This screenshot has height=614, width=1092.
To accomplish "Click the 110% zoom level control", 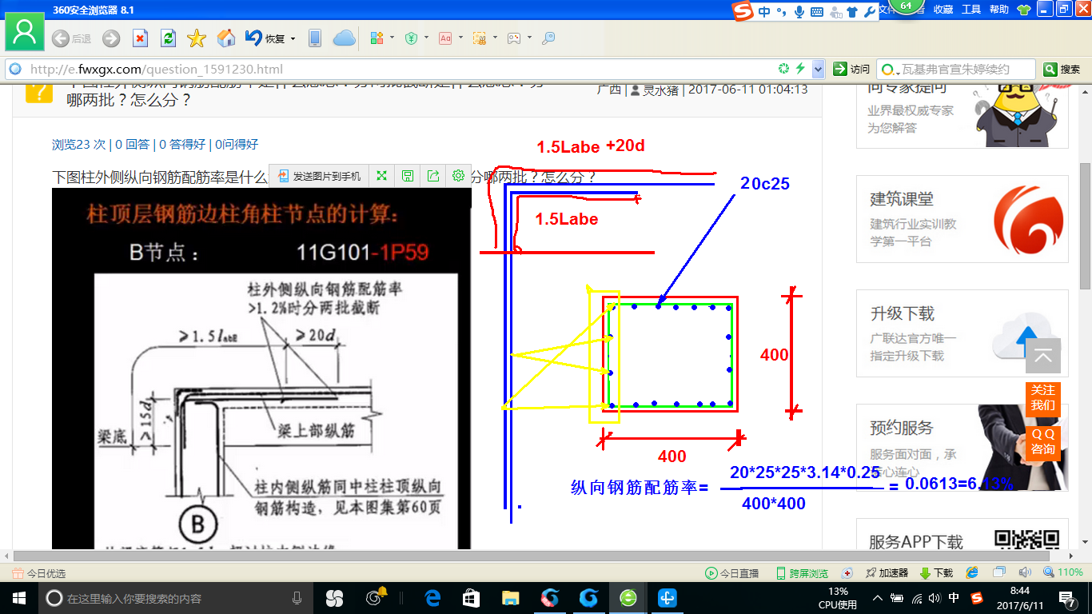I will [1063, 573].
